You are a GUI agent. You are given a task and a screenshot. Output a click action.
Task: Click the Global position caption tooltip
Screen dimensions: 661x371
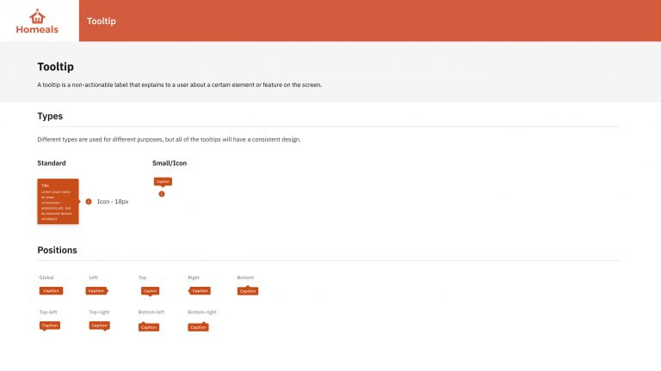[51, 290]
